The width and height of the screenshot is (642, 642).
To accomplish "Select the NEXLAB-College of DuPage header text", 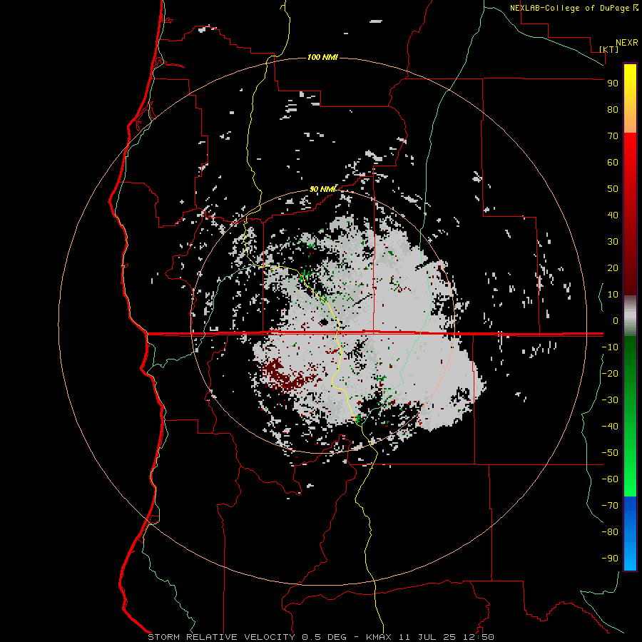I will (x=570, y=8).
